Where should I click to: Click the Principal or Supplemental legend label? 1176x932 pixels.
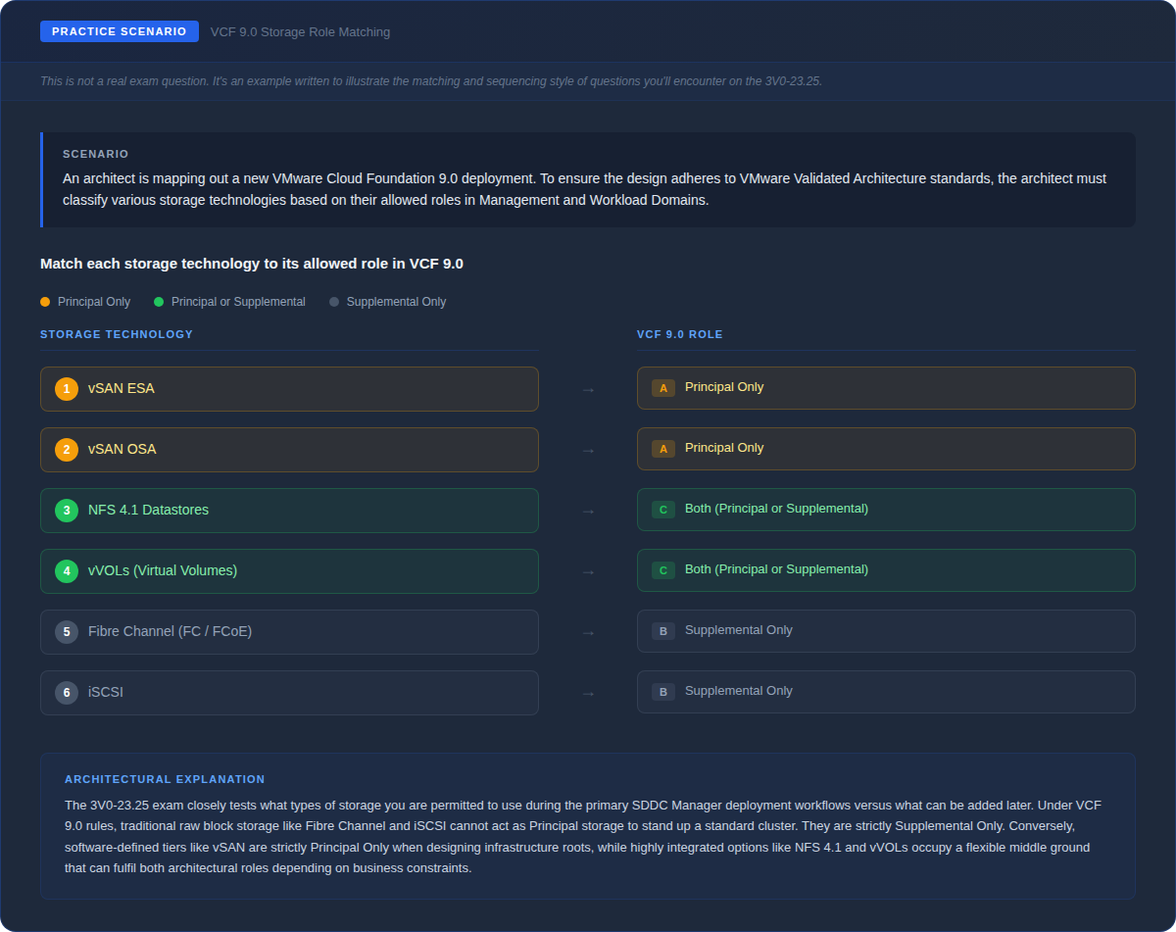[238, 302]
